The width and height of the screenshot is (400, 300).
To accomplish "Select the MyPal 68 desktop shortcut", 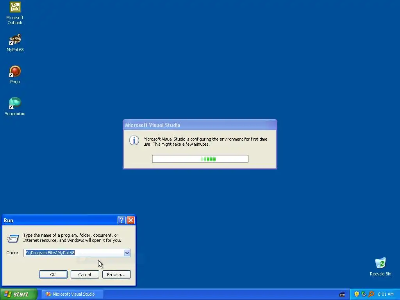I will click(15, 43).
